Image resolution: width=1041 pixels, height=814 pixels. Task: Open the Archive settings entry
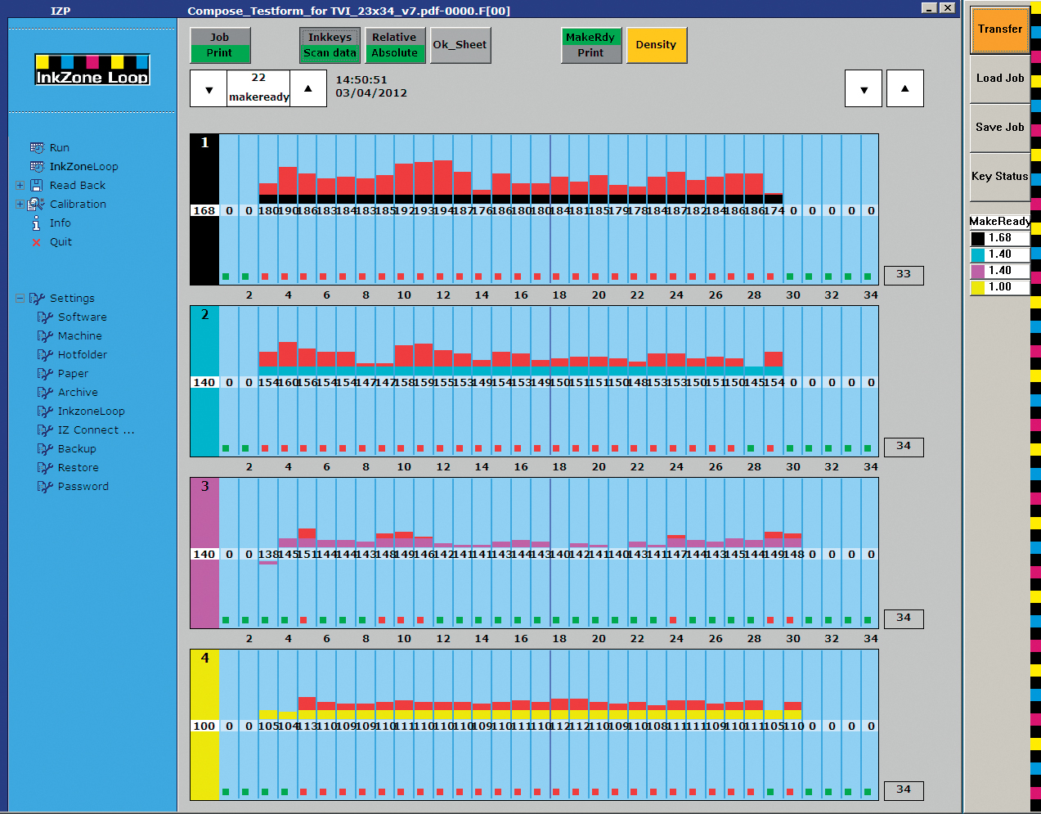[x=78, y=393]
